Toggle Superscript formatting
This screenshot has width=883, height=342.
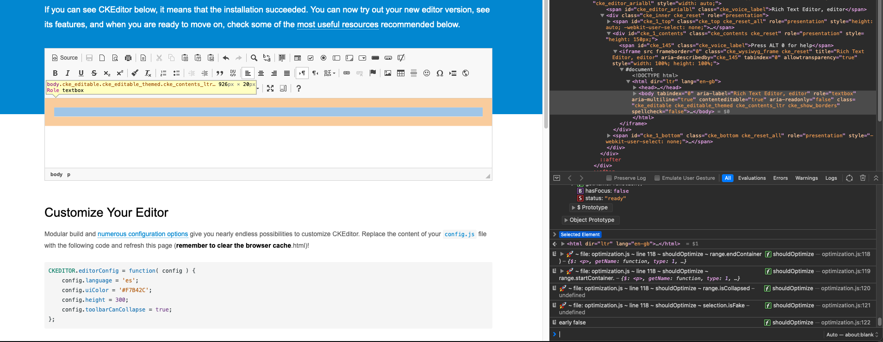pos(120,73)
